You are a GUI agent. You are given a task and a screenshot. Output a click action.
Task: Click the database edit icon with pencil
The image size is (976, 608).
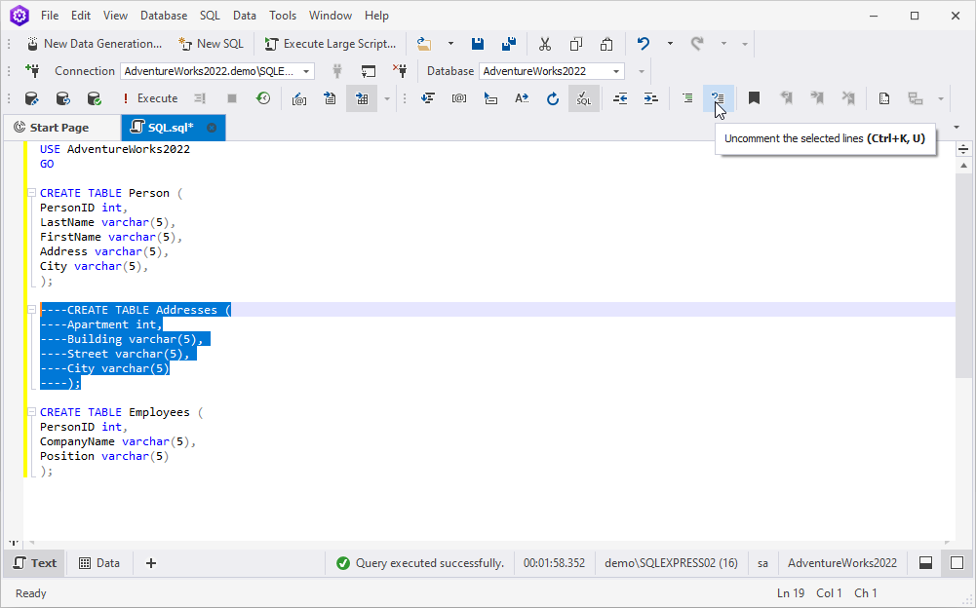32,98
